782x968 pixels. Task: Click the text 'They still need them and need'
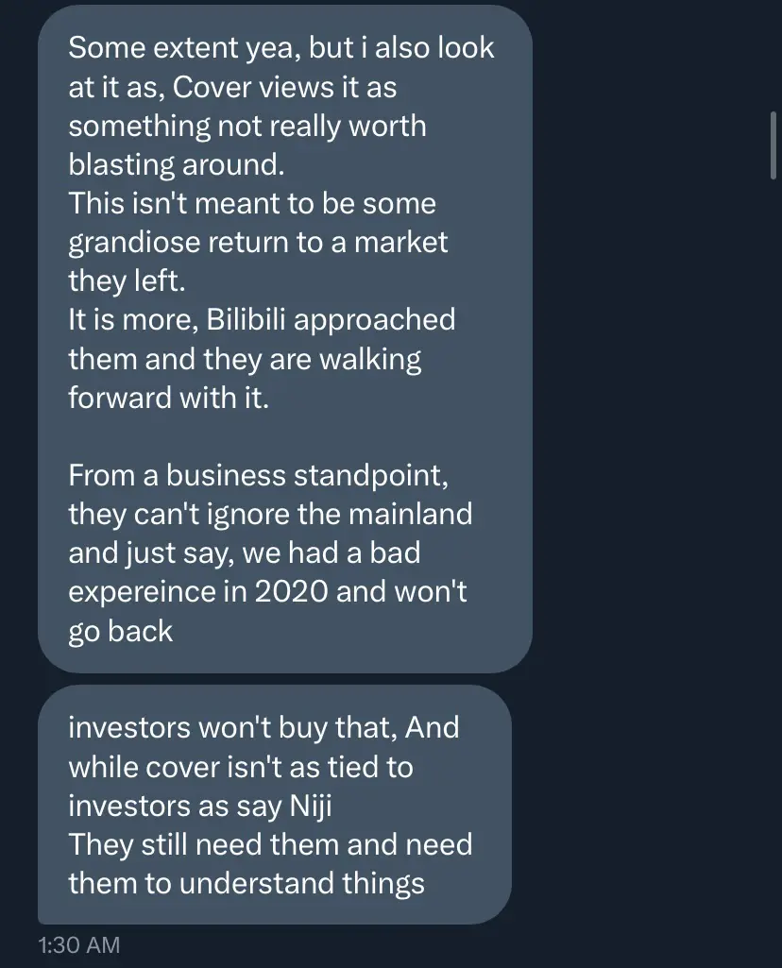point(270,844)
